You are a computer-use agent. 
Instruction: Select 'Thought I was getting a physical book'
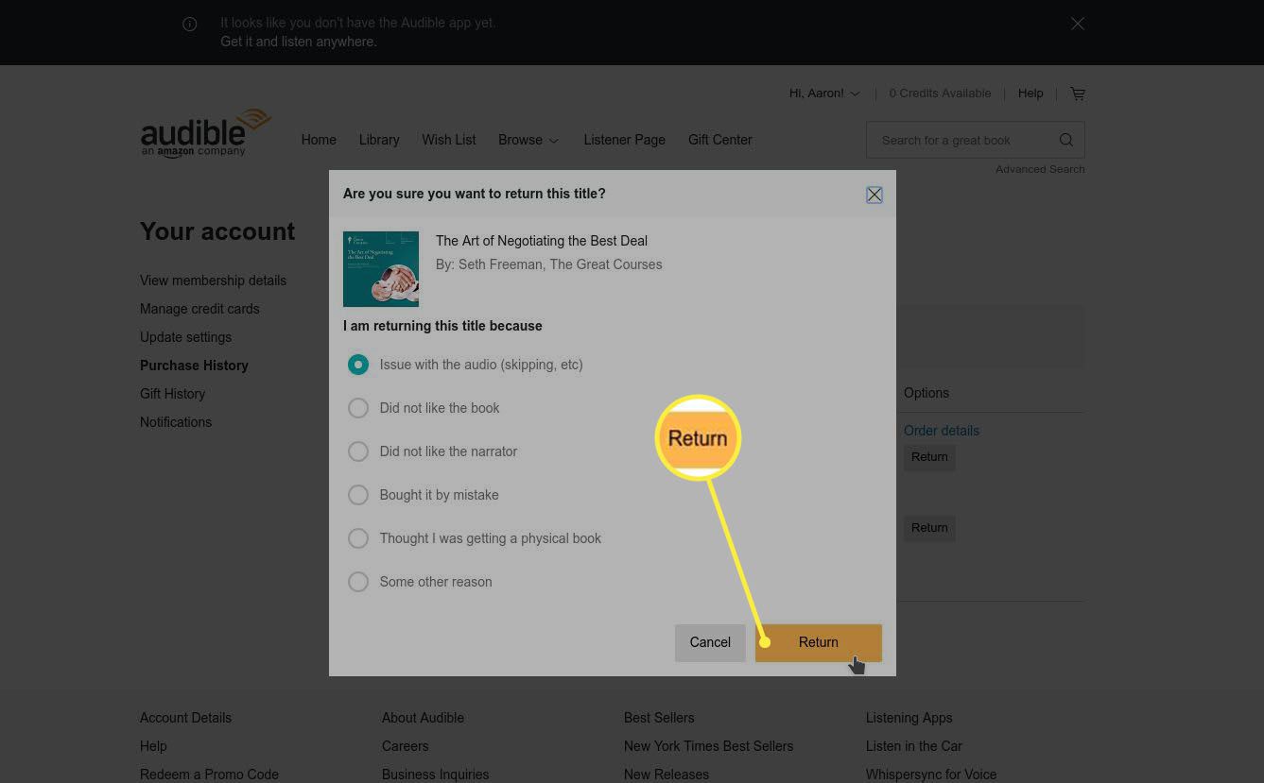coord(358,538)
